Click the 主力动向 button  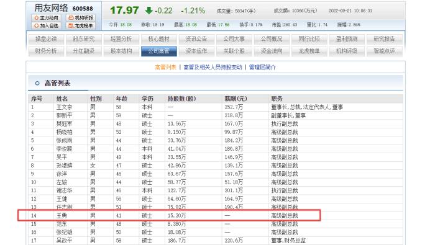tap(47, 18)
